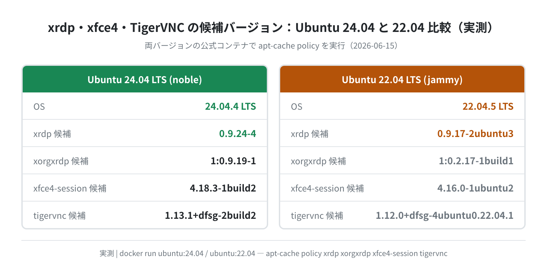Click xfce4-session 候補 label in noble card
This screenshot has height=272, width=547.
point(70,189)
